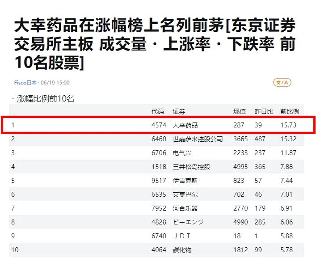Click the percentage 7.88

click(x=287, y=167)
